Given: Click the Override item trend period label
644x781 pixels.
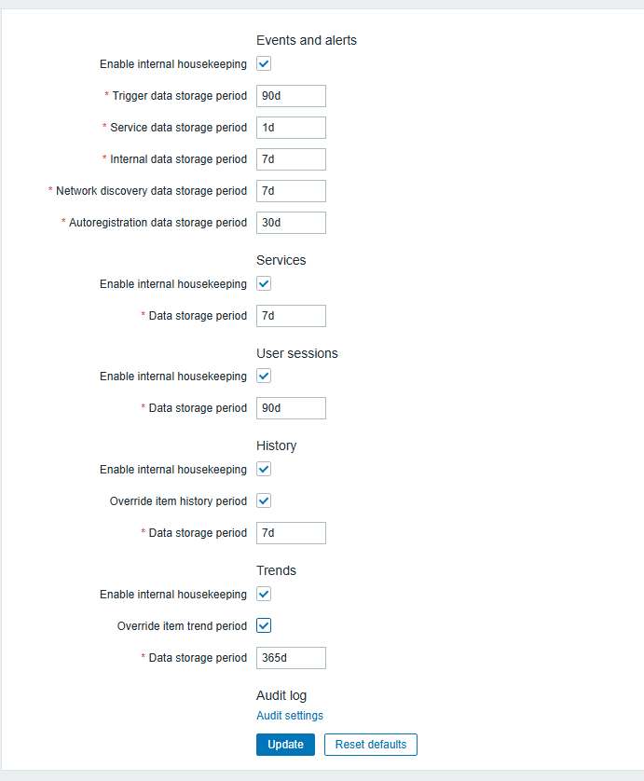Looking at the screenshot, I should click(182, 626).
